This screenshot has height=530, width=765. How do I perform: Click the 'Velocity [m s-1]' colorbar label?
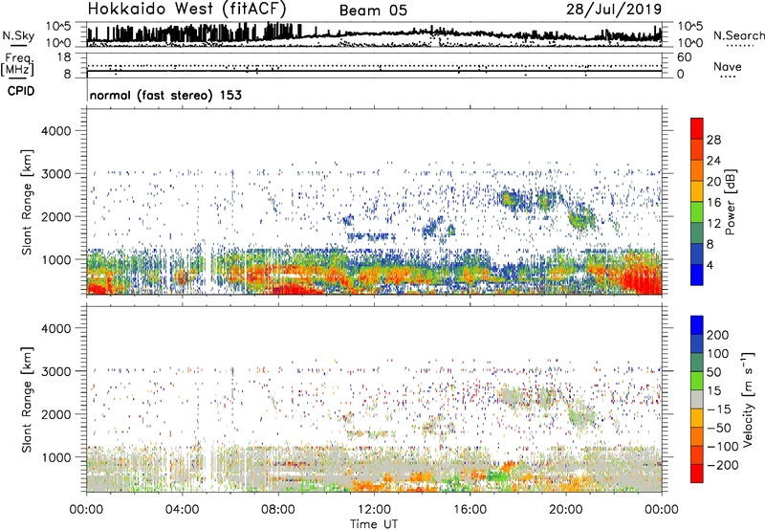pyautogui.click(x=747, y=399)
